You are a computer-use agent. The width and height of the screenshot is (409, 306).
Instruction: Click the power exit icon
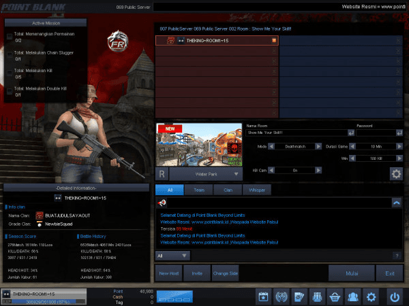coord(395,296)
